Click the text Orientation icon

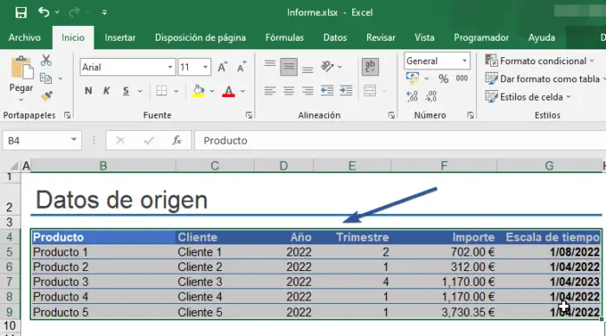327,67
